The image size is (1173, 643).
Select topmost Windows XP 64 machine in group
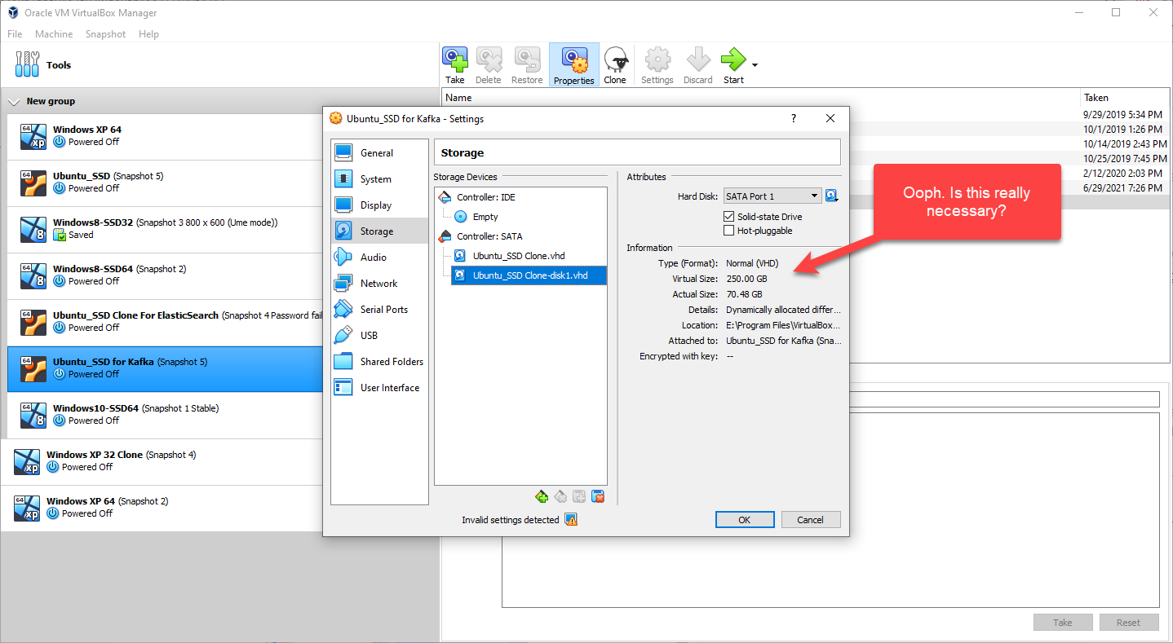point(166,137)
